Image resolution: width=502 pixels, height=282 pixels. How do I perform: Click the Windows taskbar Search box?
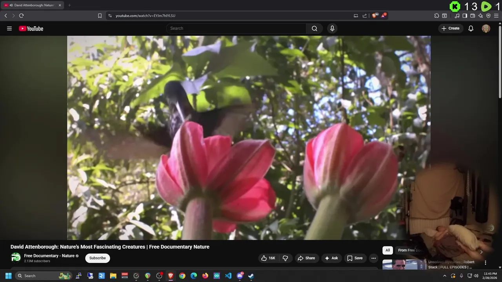click(x=44, y=276)
